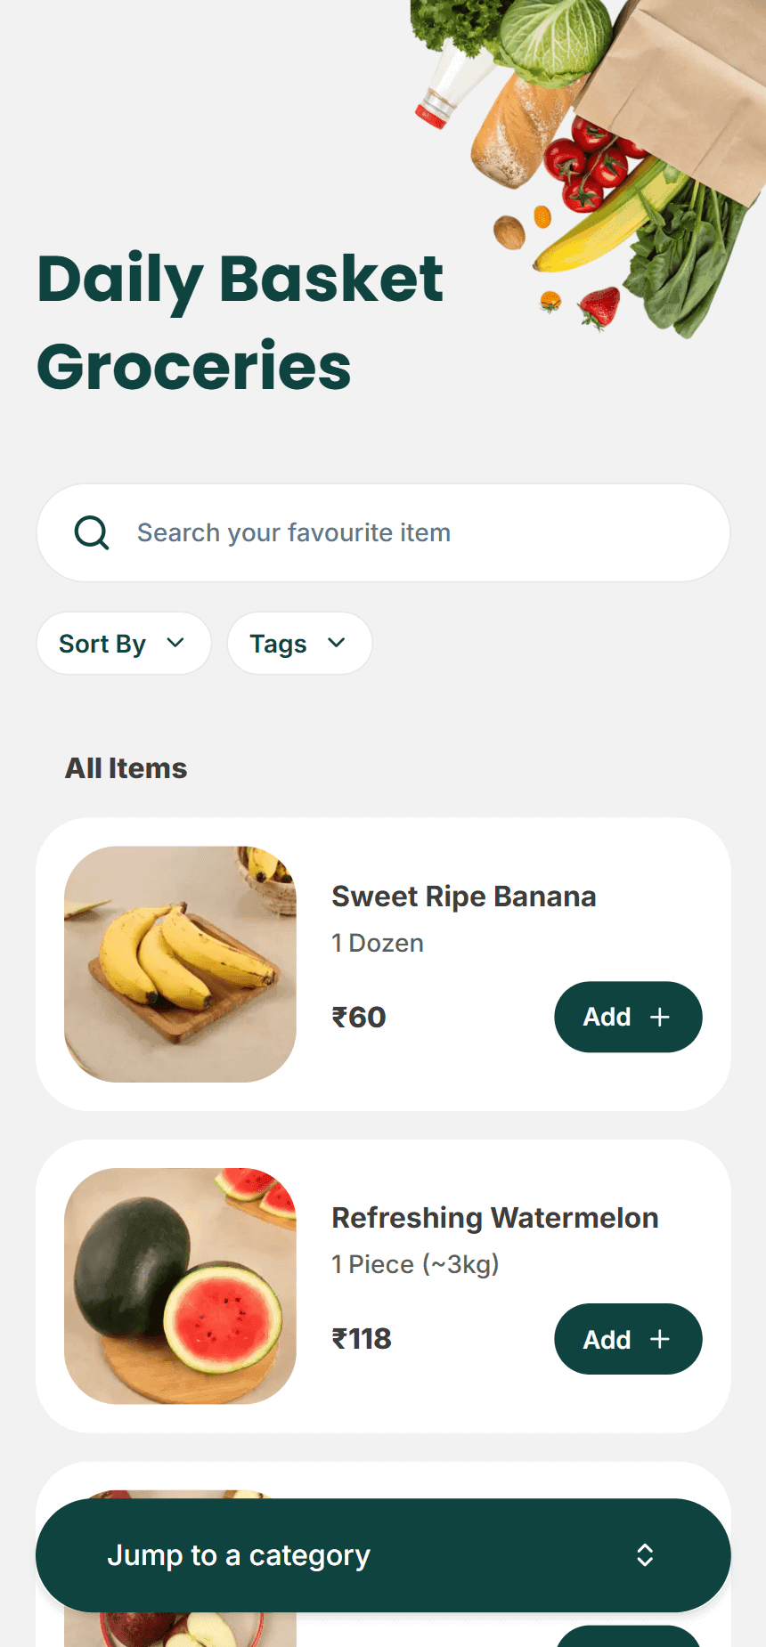Select the Refreshing Watermelon title
This screenshot has height=1647, width=766.
pyautogui.click(x=495, y=1218)
